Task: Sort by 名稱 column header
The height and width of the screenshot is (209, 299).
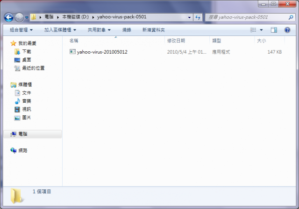Action: (x=74, y=41)
